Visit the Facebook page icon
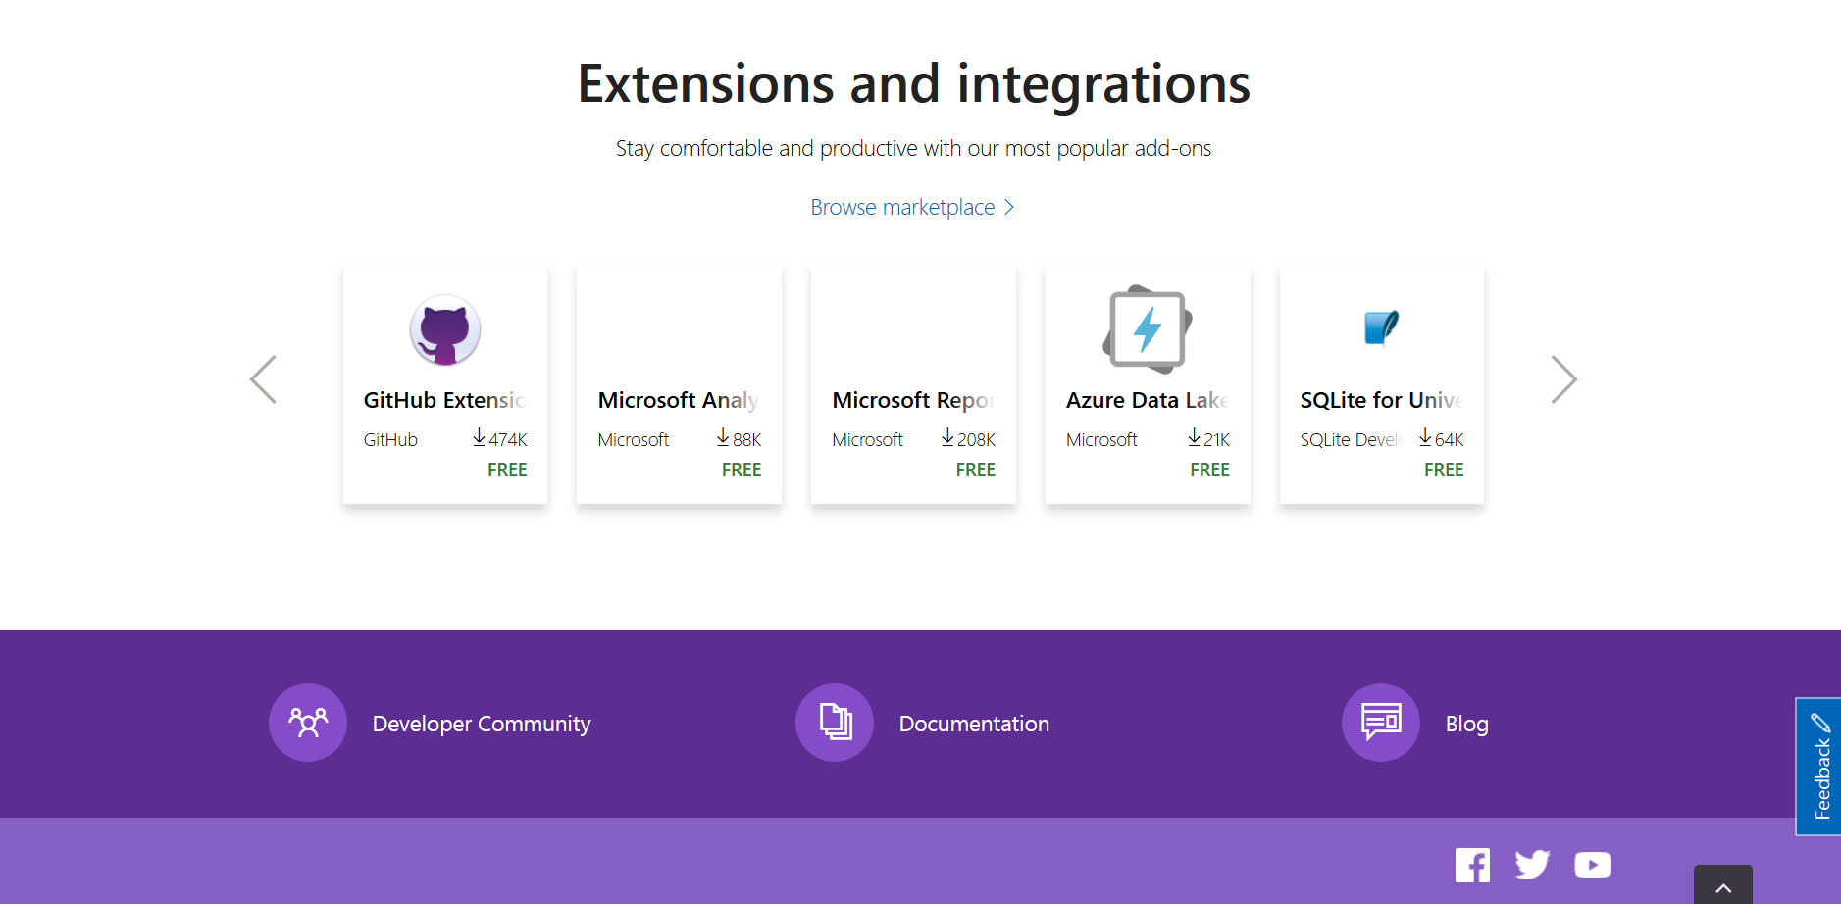The width and height of the screenshot is (1841, 904). coord(1472,865)
